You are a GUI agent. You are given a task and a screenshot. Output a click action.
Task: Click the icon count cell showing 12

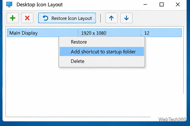(147, 33)
